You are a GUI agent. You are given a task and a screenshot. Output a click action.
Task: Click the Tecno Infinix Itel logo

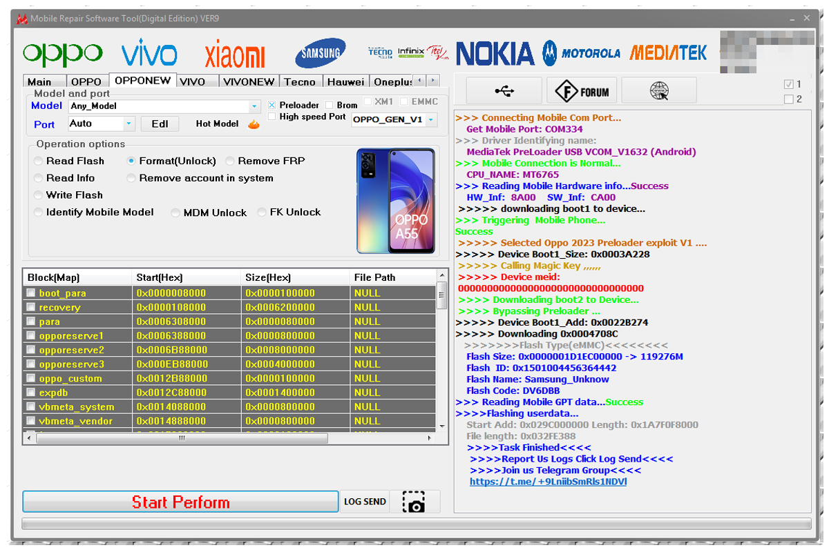pyautogui.click(x=408, y=52)
